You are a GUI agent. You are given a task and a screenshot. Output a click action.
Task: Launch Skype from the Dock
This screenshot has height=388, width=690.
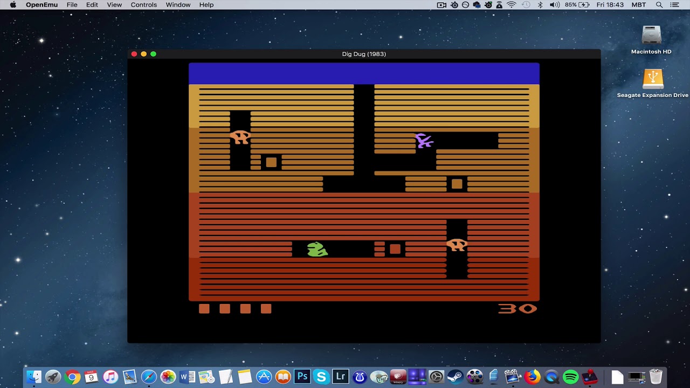(321, 377)
